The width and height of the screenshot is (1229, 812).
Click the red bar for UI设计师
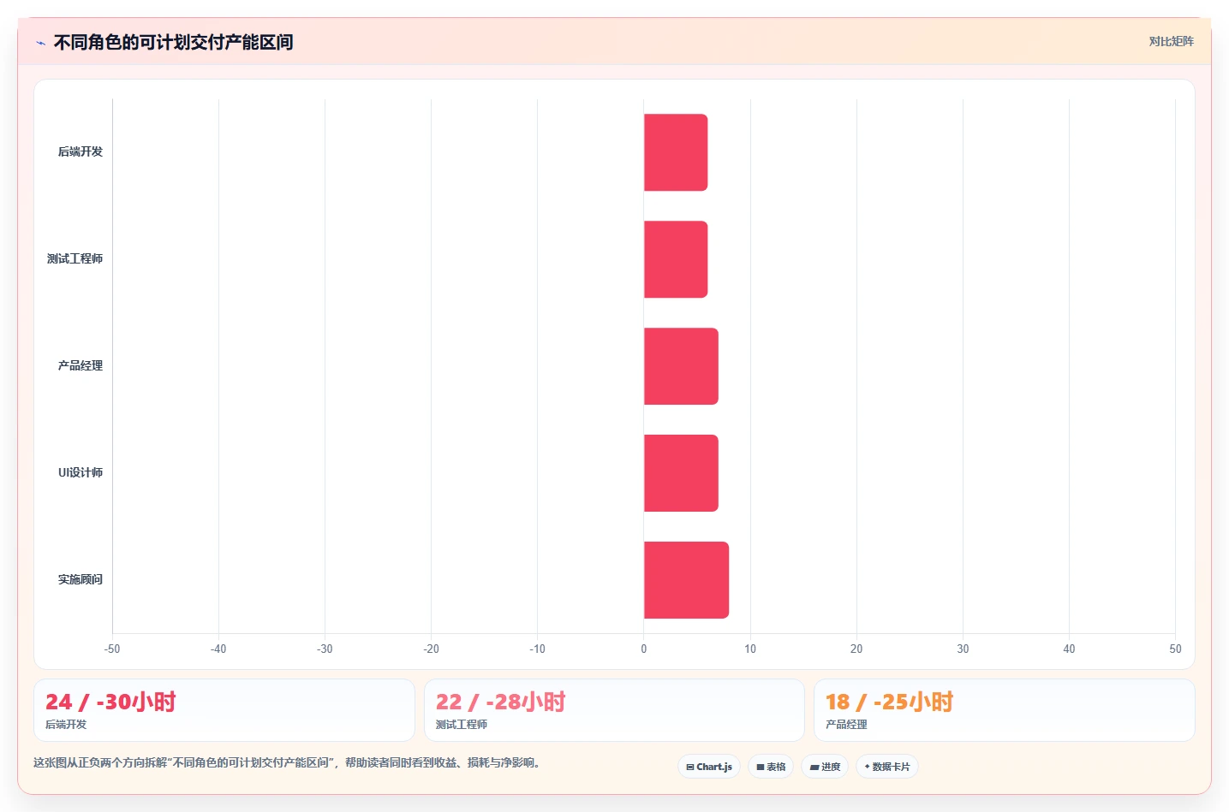tap(681, 473)
